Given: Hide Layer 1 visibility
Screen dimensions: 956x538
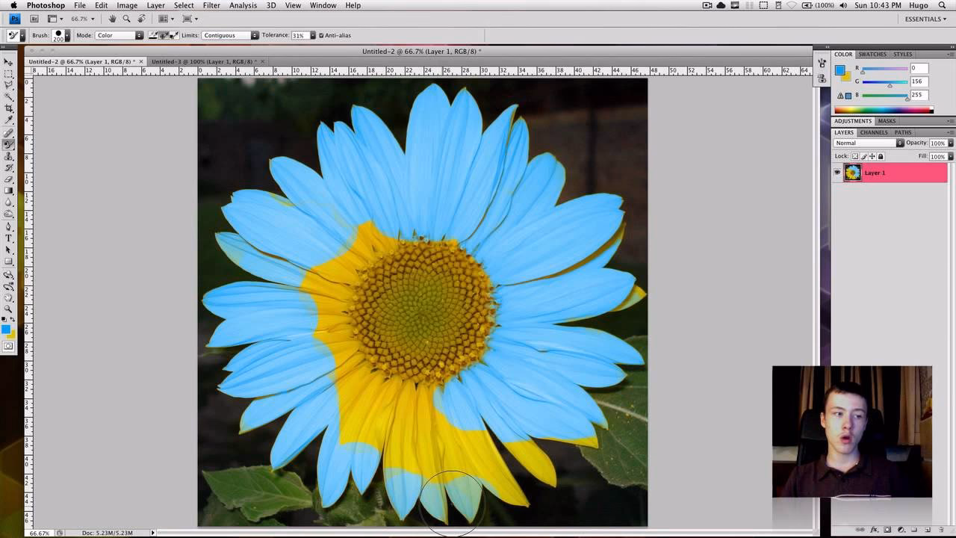Looking at the screenshot, I should click(x=836, y=173).
